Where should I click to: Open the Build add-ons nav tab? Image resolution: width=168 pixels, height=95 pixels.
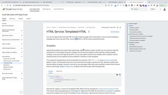click(47, 9)
